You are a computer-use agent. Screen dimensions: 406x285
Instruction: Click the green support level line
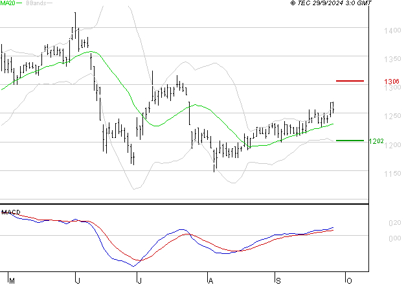[350, 141]
